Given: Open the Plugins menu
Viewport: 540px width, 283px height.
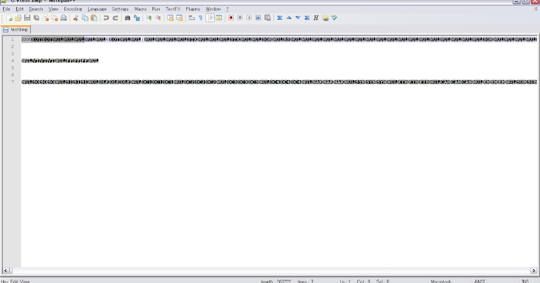Looking at the screenshot, I should 193,9.
